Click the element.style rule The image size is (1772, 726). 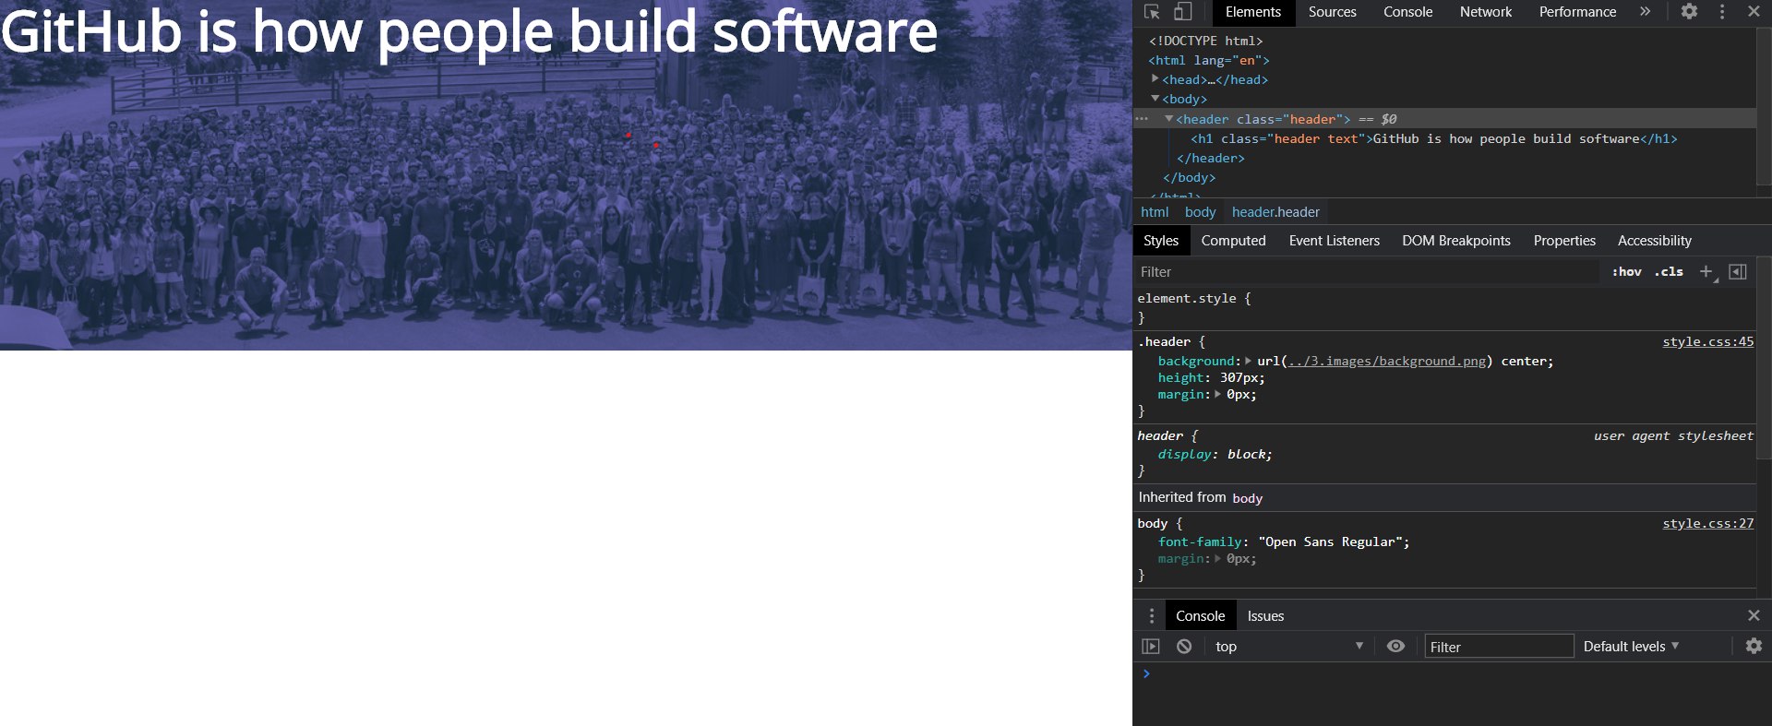(x=1194, y=299)
